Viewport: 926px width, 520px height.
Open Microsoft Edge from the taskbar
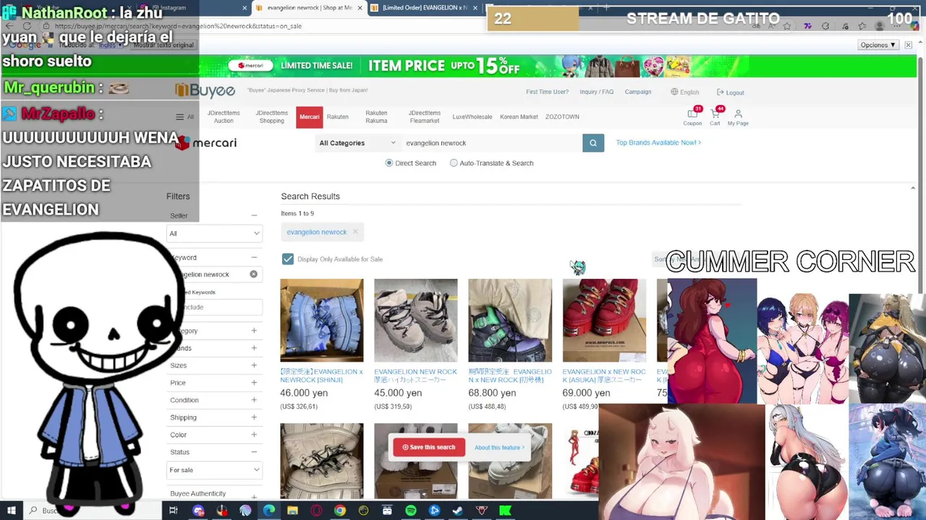(269, 511)
